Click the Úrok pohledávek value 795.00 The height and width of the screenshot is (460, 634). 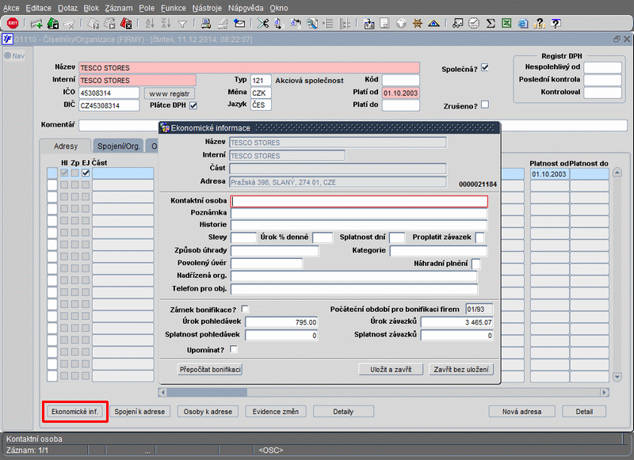281,322
